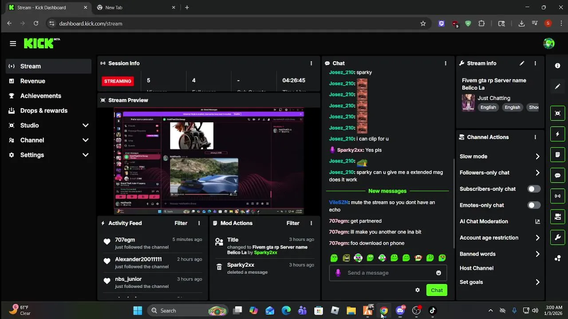Viewport: 568px width, 319px height.
Task: Open Account age restriction chevron
Action: (537, 238)
